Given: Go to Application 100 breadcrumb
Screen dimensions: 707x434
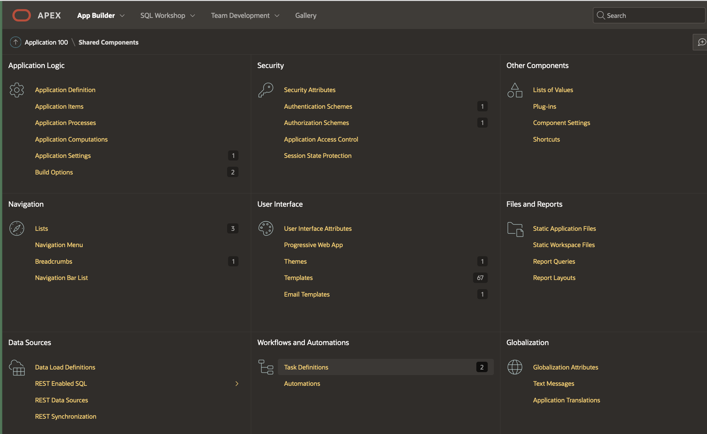Looking at the screenshot, I should pyautogui.click(x=46, y=42).
